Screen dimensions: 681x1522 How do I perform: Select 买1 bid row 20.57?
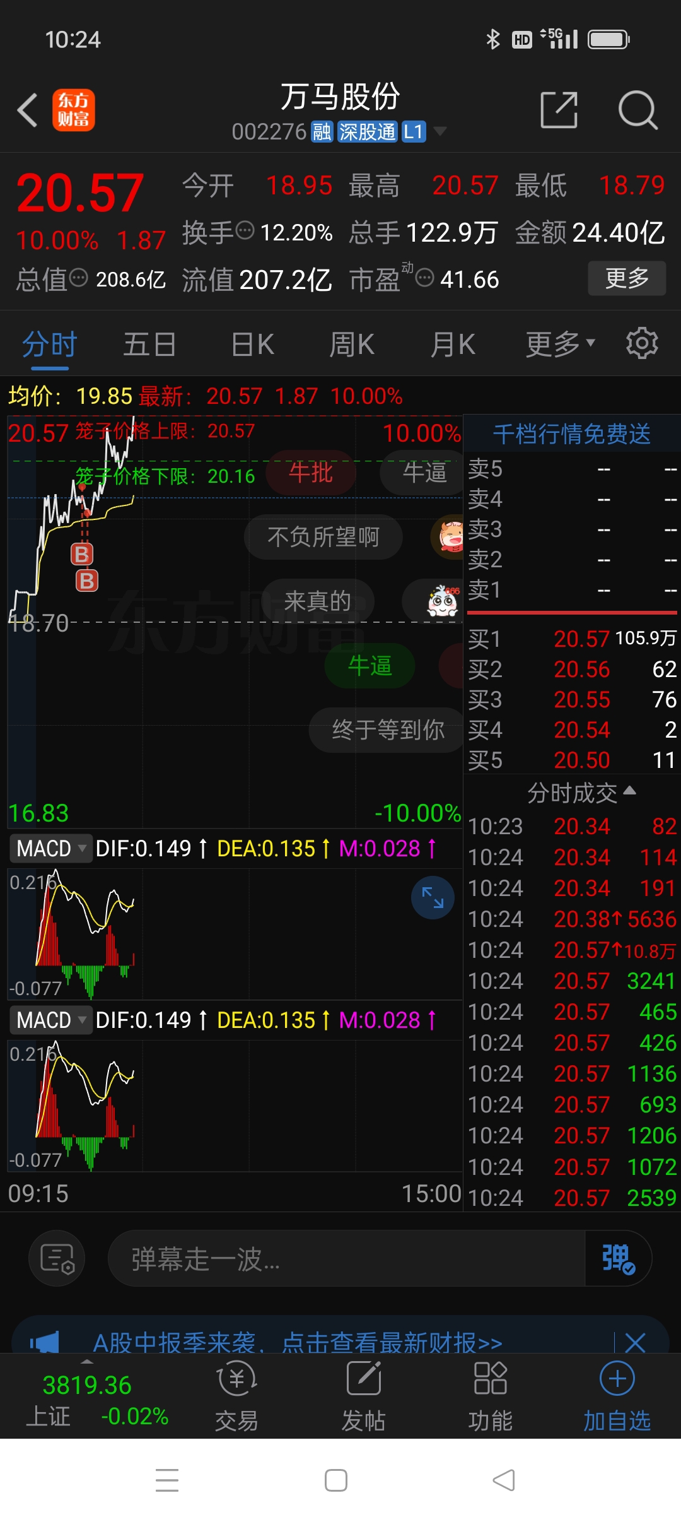572,639
